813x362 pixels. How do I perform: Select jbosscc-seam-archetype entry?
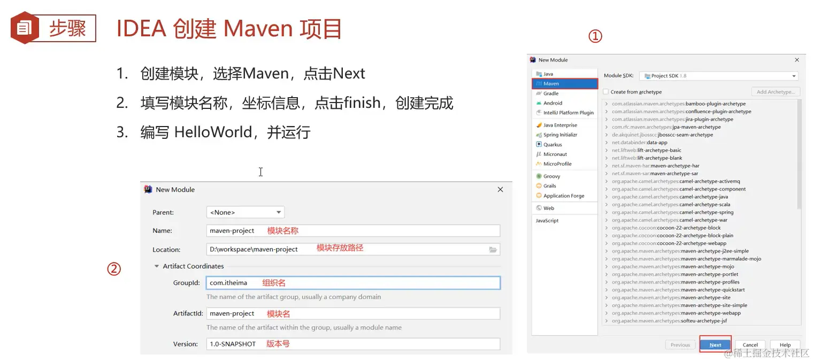(663, 135)
